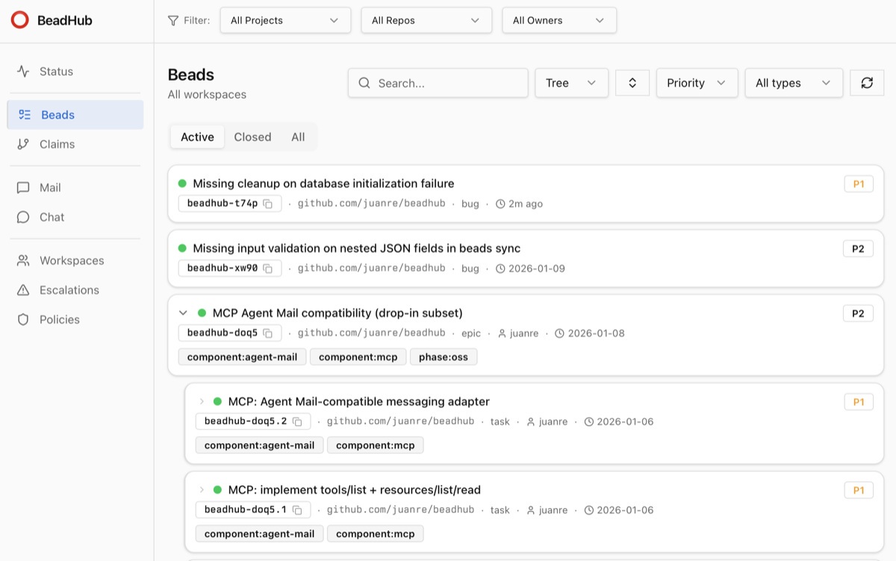This screenshot has height=561, width=896.
Task: Switch to the All tab
Action: pyautogui.click(x=298, y=137)
